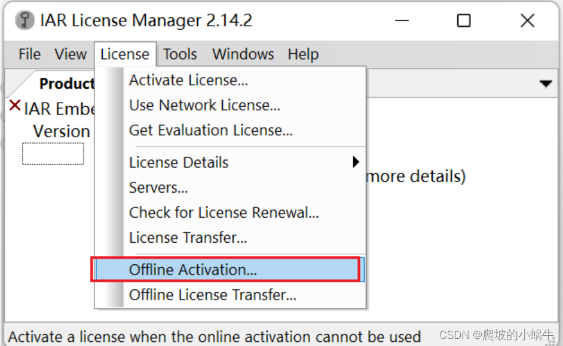Click the red X status icon
The width and height of the screenshot is (563, 346).
15,106
